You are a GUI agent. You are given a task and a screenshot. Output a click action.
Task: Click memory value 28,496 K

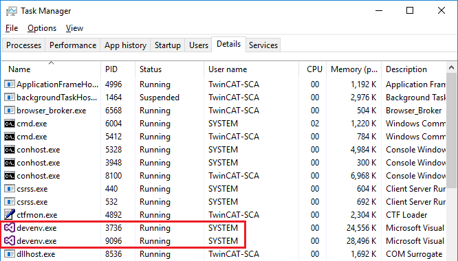point(362,241)
